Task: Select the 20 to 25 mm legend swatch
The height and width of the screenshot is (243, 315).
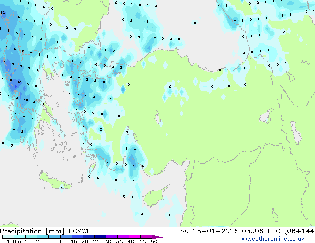Action: [88, 237]
